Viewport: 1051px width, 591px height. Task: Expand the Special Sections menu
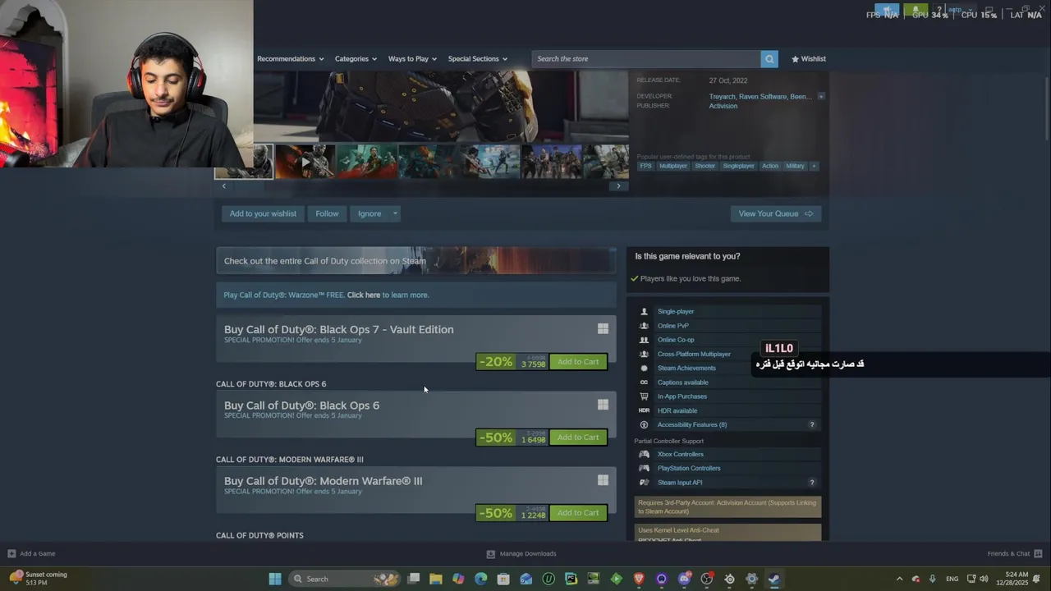click(x=478, y=59)
